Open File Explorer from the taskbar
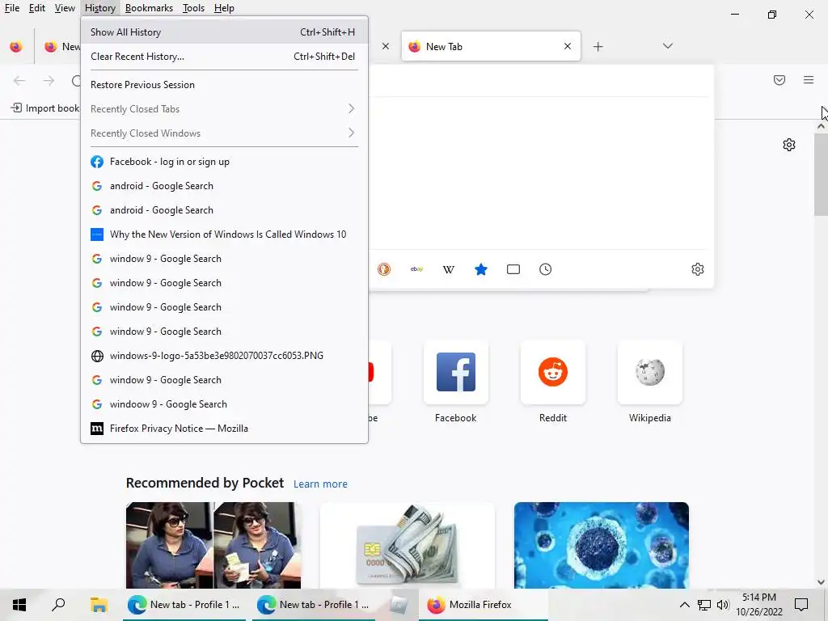The image size is (828, 621). point(99,605)
